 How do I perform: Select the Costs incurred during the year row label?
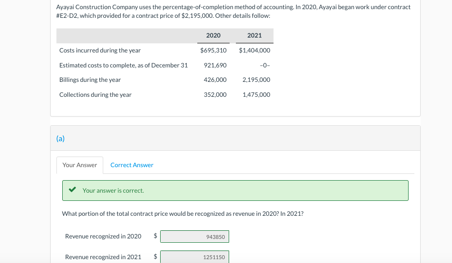pyautogui.click(x=100, y=51)
